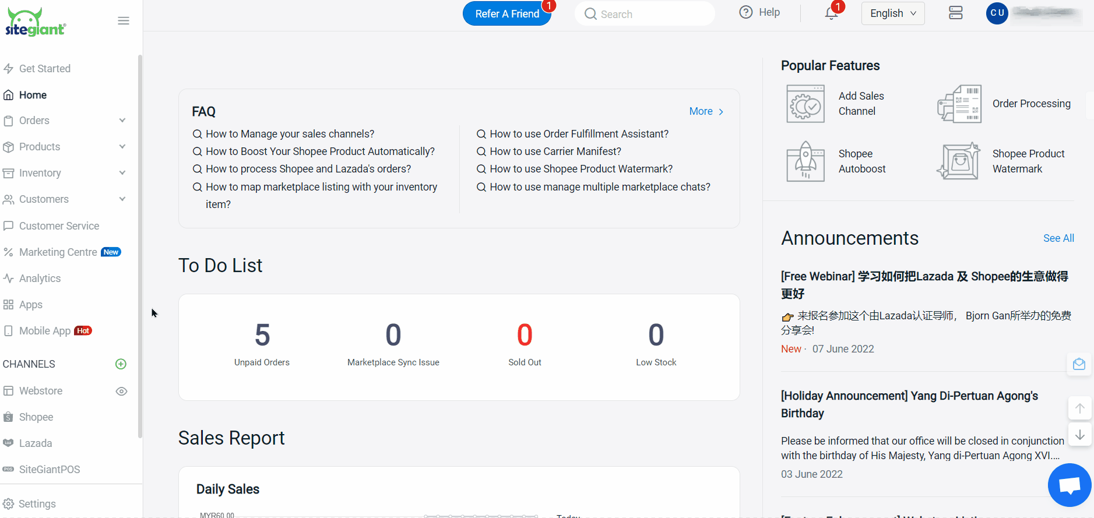Open Inventory sidebar label
Image resolution: width=1094 pixels, height=518 pixels.
coord(40,173)
